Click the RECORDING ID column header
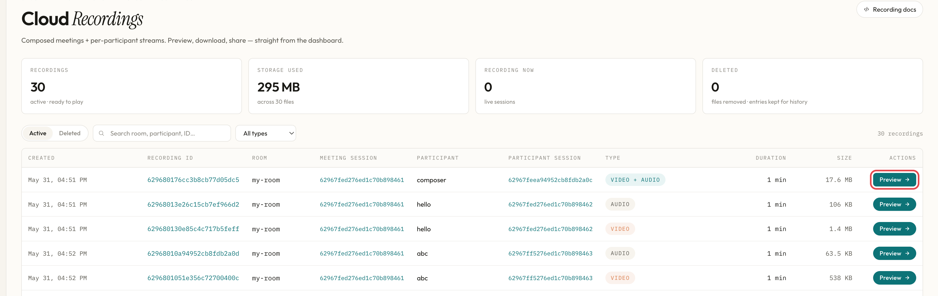Image resolution: width=938 pixels, height=296 pixels. (170, 158)
